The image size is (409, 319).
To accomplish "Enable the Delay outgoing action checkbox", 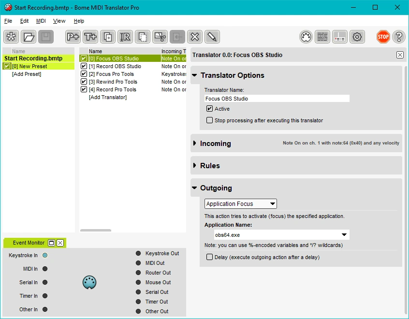I will (x=209, y=257).
